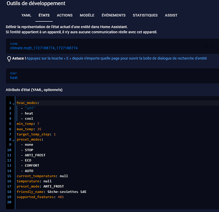
Task: Click line number 20 in editor gutter
Action: 9,202
